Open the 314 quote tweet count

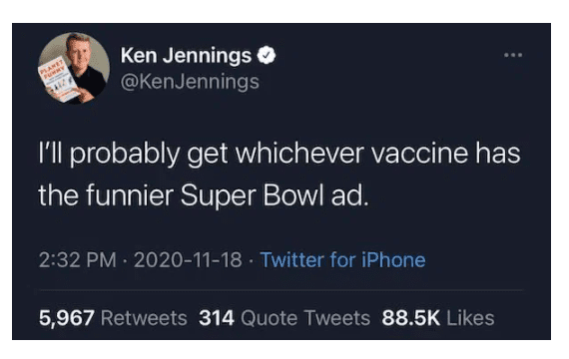pos(217,318)
